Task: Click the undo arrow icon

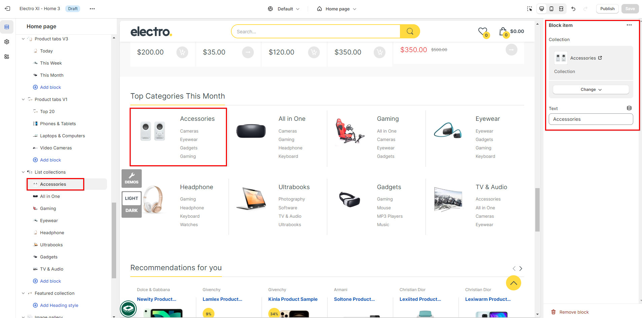Action: (573, 9)
